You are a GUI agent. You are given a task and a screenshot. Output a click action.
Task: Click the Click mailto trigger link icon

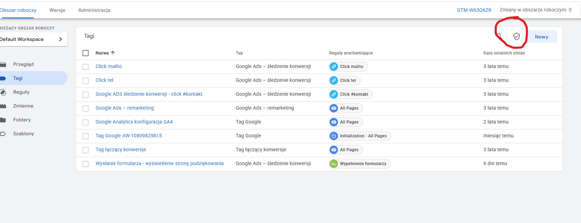(334, 67)
